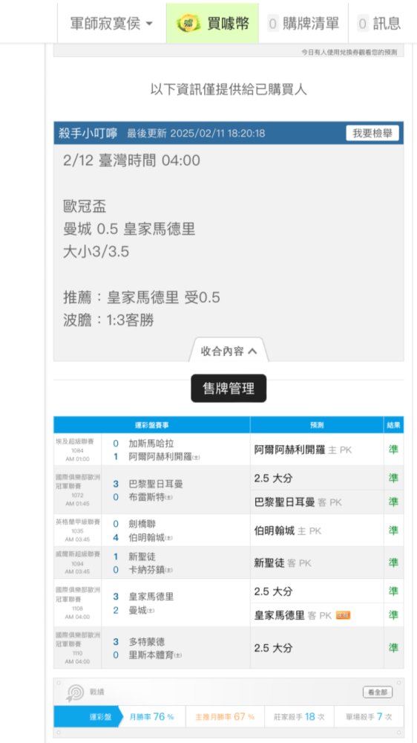Open the 買噱幣 purchase tab
417x743 pixels.
(x=212, y=23)
